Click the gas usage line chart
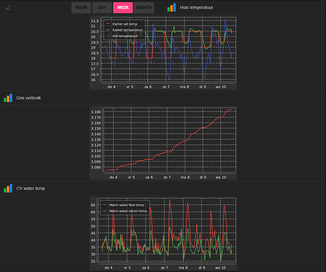 coord(168,140)
